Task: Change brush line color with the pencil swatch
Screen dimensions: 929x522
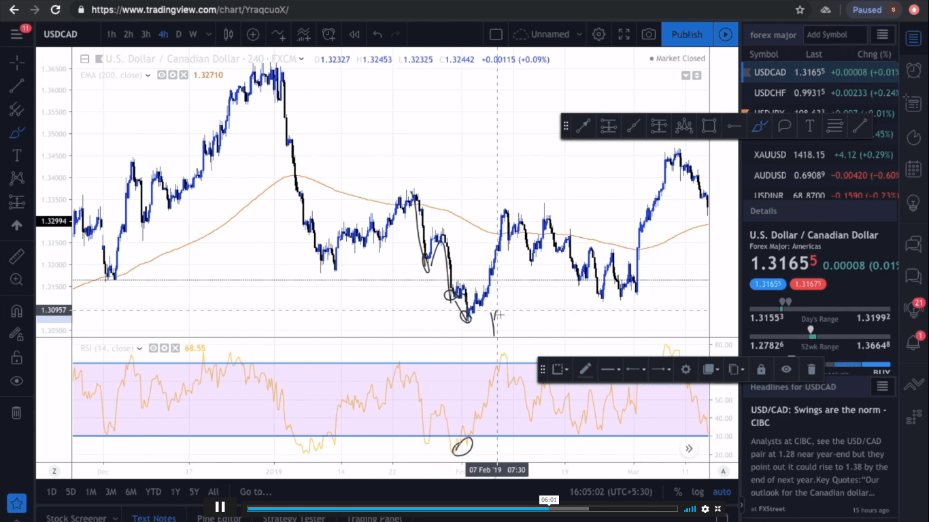Action: click(x=586, y=369)
